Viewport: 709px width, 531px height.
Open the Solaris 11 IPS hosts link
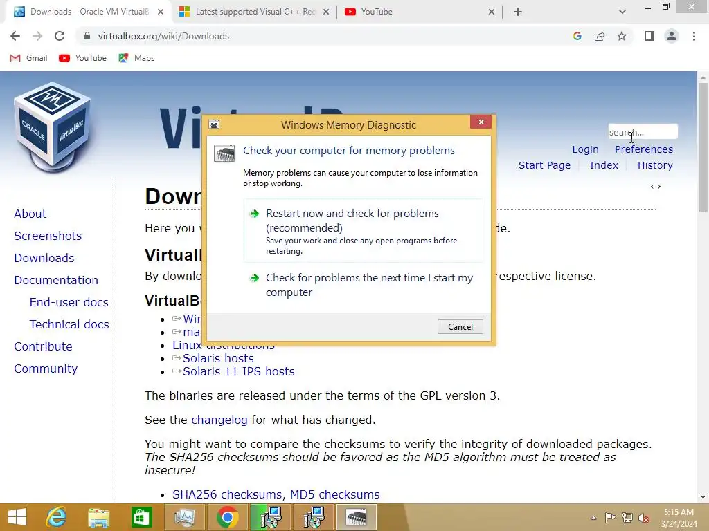[238, 371]
